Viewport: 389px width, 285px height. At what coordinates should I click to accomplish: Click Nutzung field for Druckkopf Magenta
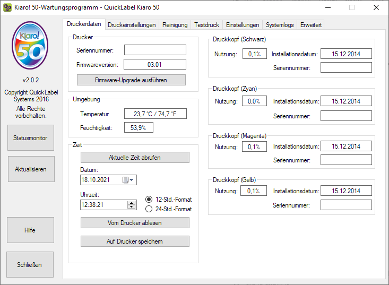[x=254, y=146]
